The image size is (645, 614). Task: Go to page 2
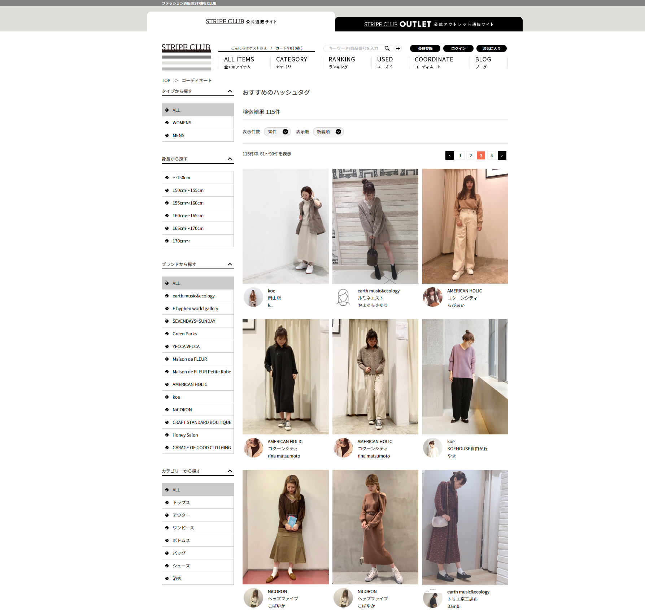(471, 155)
